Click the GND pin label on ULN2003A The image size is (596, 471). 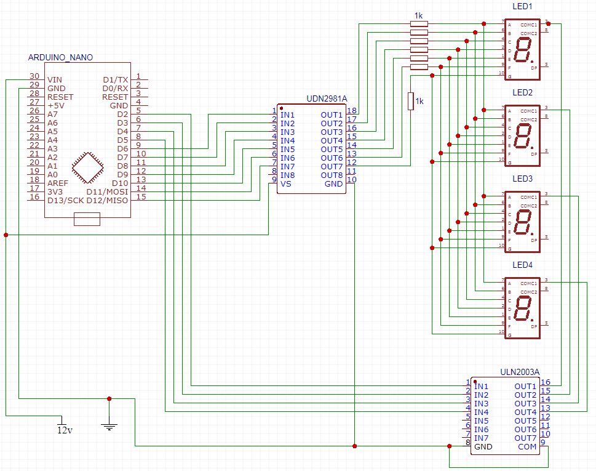tap(483, 447)
